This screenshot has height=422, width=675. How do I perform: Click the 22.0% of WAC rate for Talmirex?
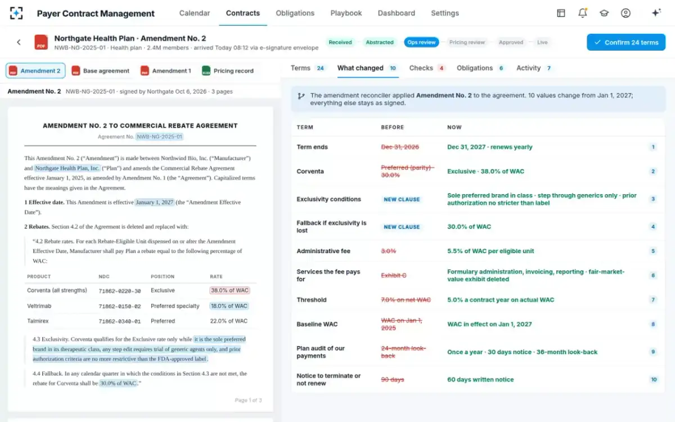pos(228,321)
